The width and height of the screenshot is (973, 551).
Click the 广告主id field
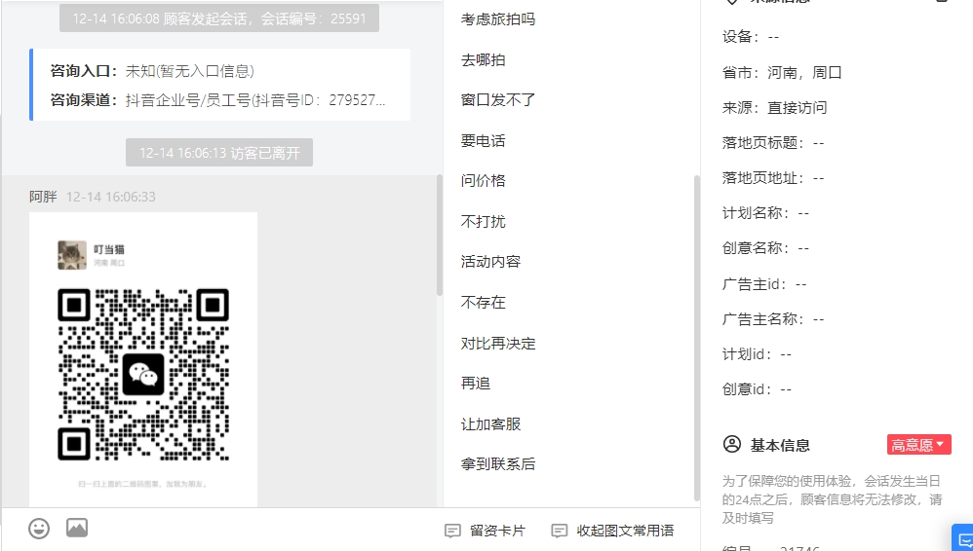[x=764, y=284]
